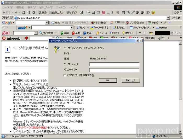Image resolution: width=183 pixels, height=139 pixels.
Task: Click the dialog help question mark button
Action: (137, 40)
